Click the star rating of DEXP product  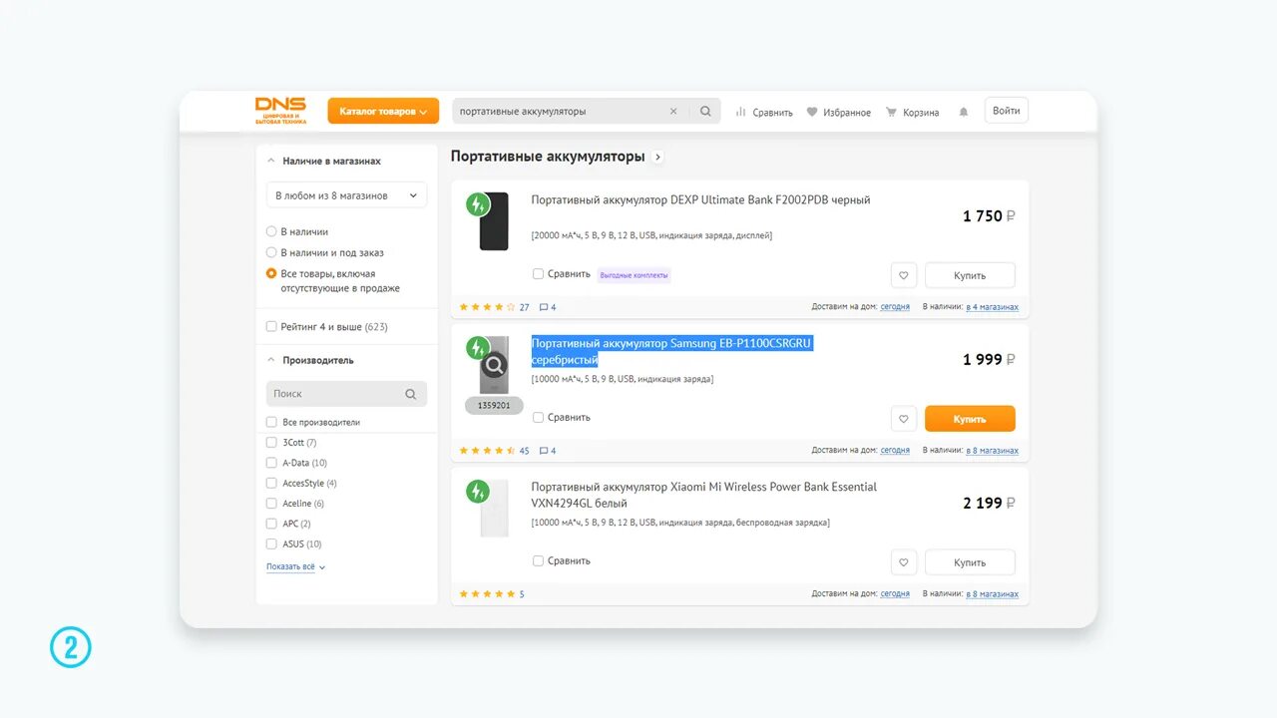coord(487,307)
